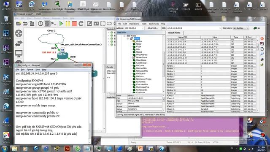Select the Result Table tab
Screen dimensions: 270x152
(174, 33)
